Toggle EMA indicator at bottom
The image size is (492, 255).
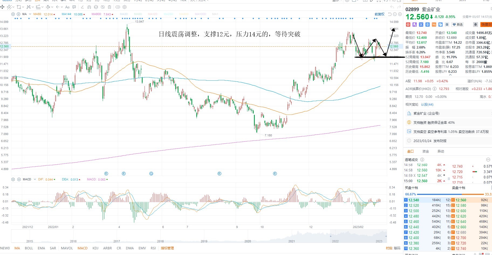coord(41,248)
